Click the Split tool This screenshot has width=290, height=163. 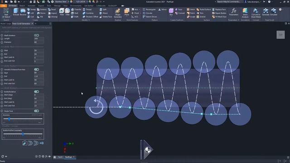point(103,10)
